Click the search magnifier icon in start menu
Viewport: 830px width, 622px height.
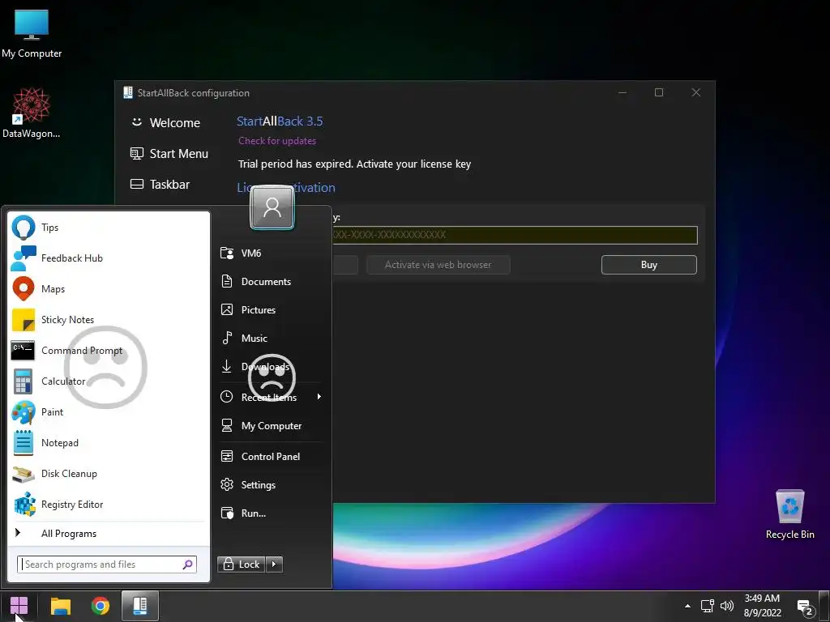coord(187,564)
